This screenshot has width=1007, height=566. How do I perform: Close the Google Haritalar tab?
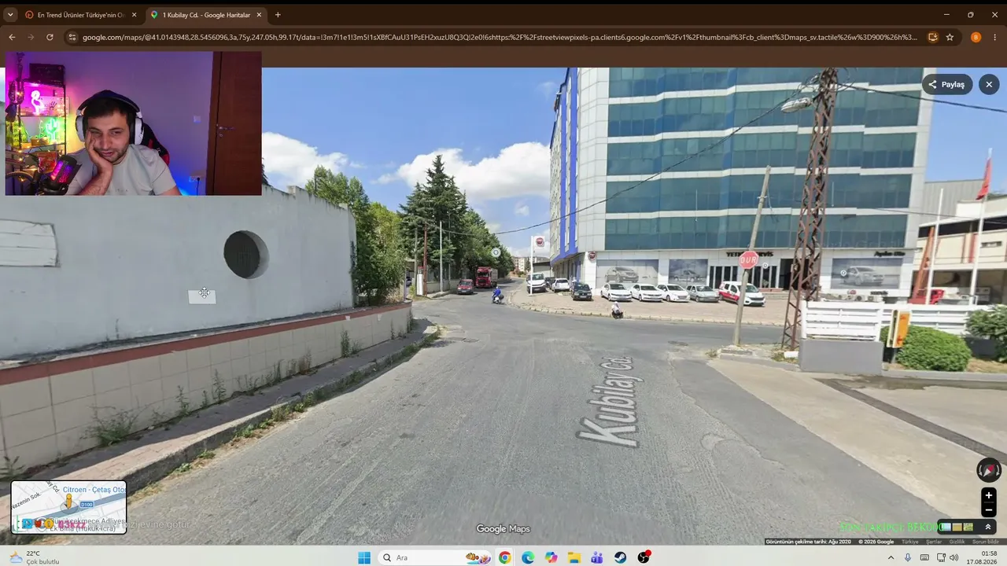pos(259,15)
